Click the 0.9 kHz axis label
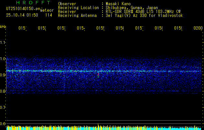This screenshot has width=204, height=130. (3, 75)
